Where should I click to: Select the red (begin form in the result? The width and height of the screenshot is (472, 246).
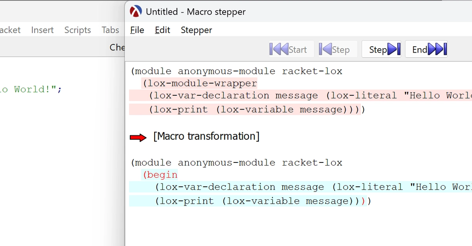(160, 175)
